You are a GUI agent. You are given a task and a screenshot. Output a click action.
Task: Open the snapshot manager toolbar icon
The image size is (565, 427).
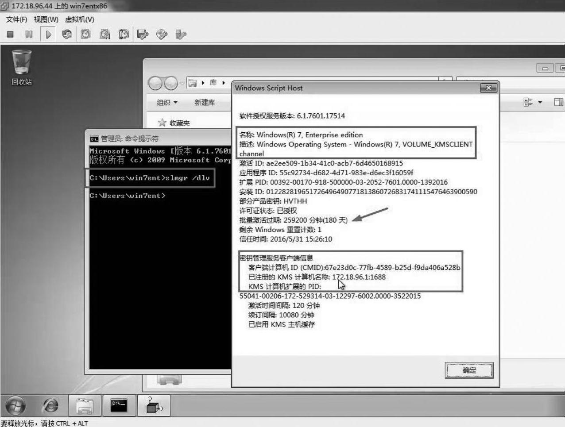[124, 34]
